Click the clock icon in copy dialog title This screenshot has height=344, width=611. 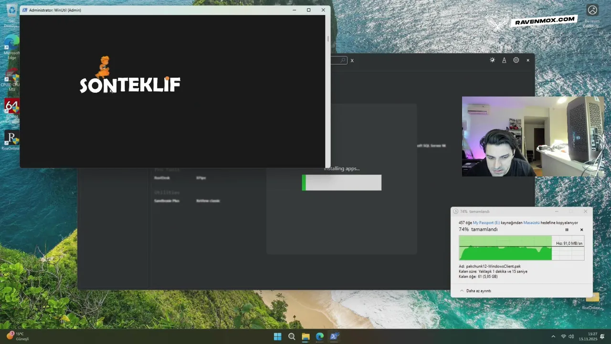coord(455,211)
